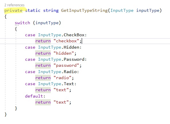
Task: Click the 'default:' label
Action: coord(35,96)
